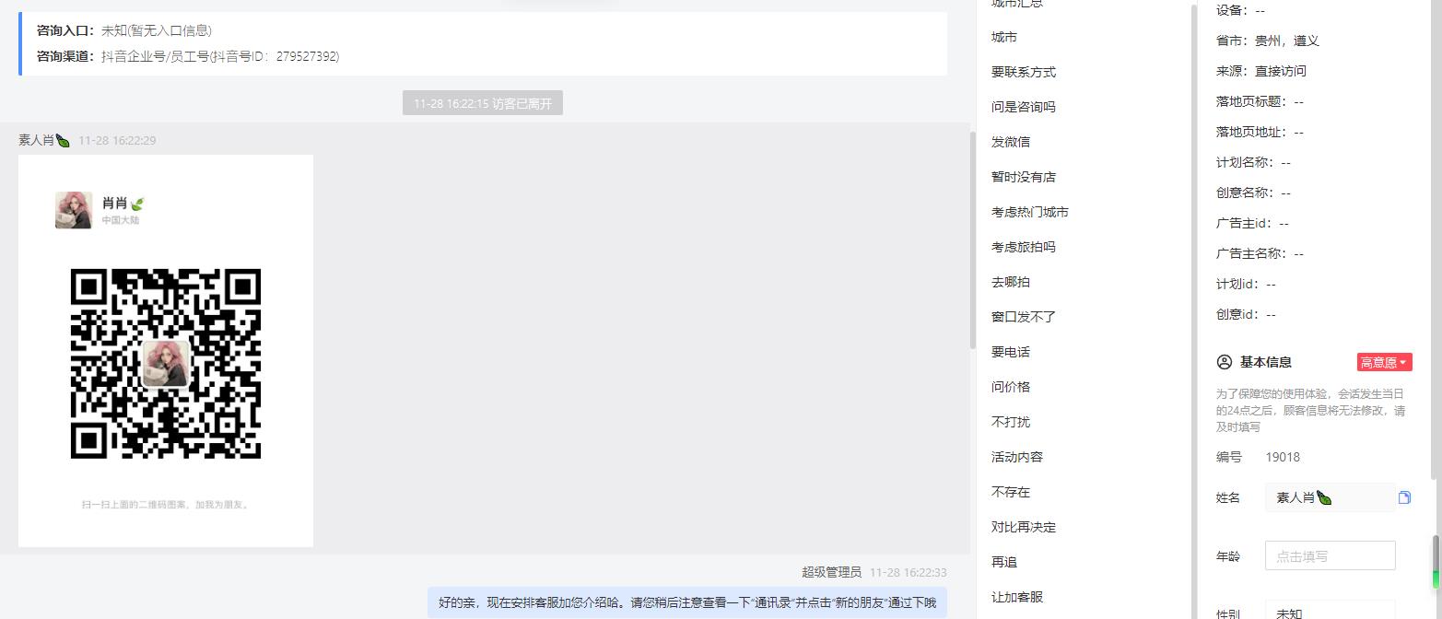Click the 落地页地址 row

point(1260,132)
